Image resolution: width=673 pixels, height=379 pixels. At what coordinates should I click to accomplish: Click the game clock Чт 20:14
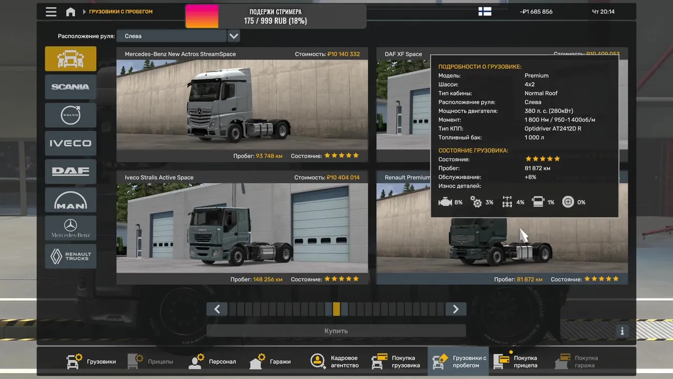click(x=603, y=12)
